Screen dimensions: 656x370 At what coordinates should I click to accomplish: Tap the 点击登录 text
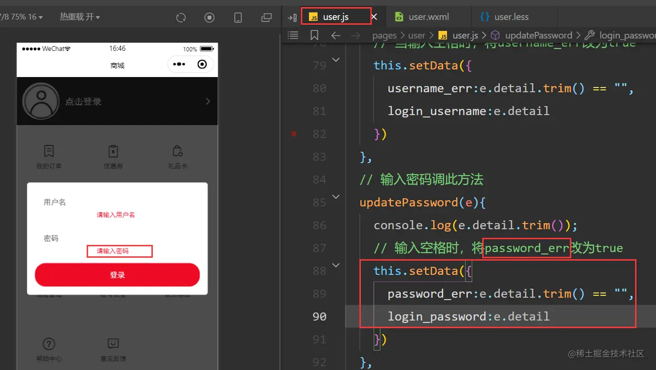(x=83, y=102)
